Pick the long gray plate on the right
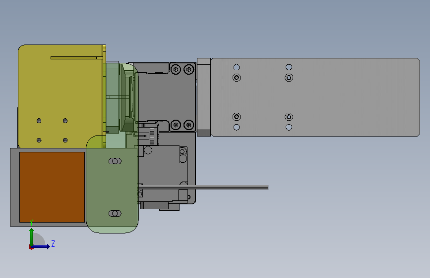 click(315, 97)
